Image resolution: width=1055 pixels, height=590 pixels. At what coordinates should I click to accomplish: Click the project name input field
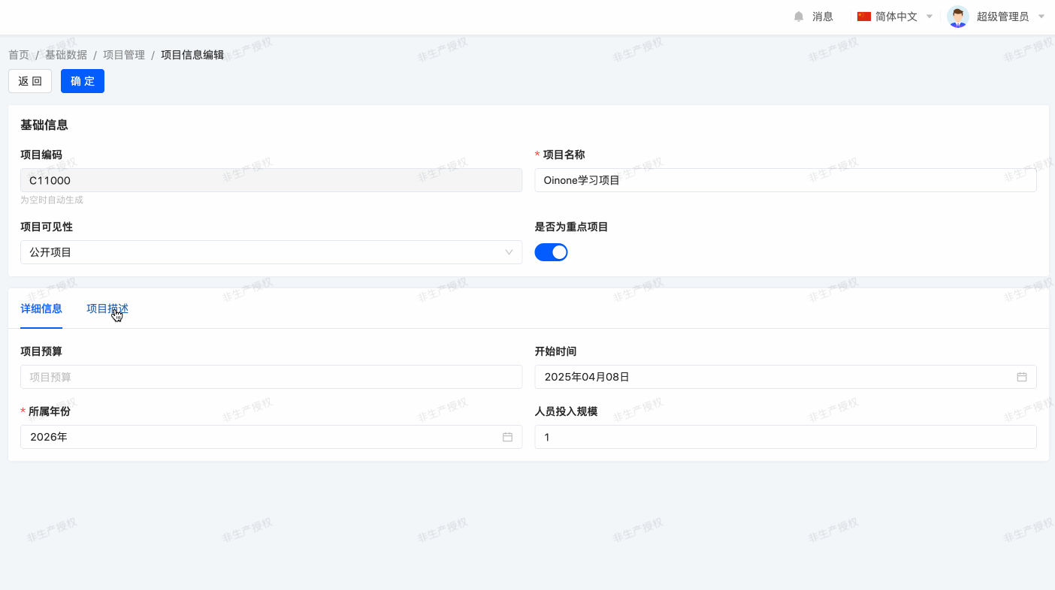[x=785, y=180]
